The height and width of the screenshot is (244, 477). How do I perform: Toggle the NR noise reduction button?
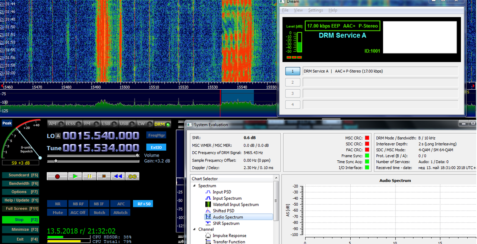(x=57, y=204)
